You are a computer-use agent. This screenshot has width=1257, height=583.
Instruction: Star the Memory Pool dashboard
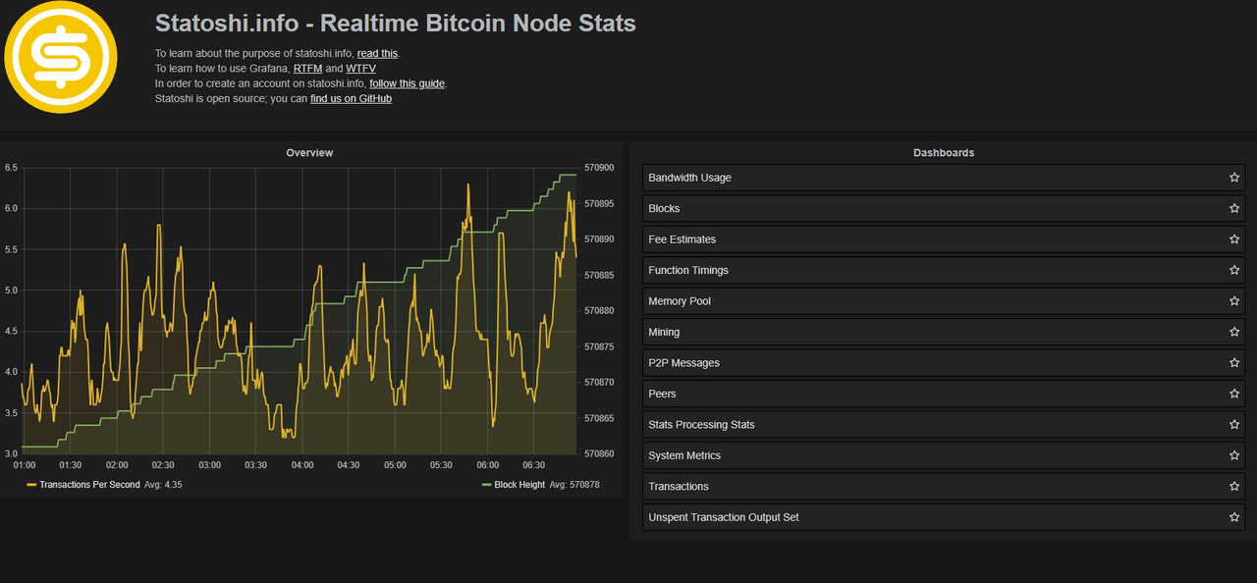point(1234,301)
